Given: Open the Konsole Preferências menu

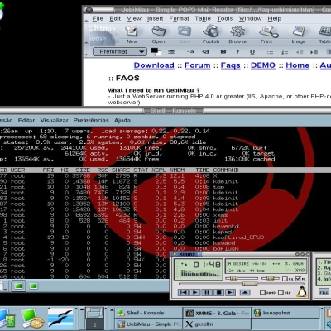Looking at the screenshot, I should pos(91,120).
